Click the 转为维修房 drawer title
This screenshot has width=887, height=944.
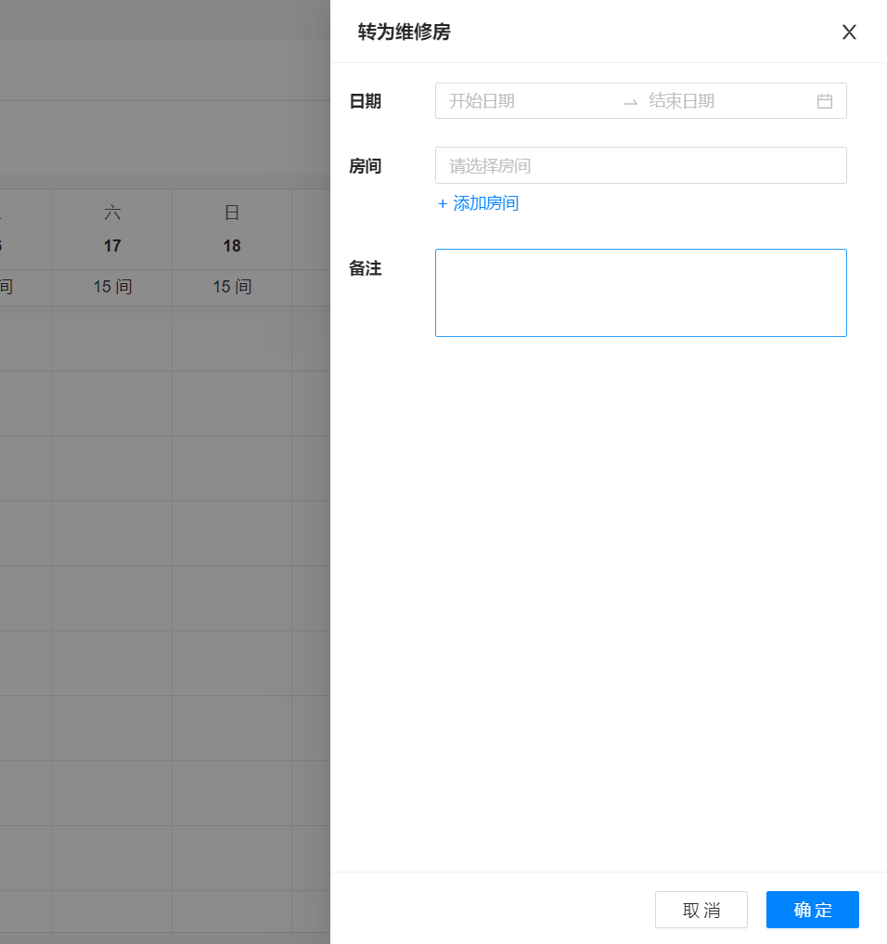(x=404, y=32)
